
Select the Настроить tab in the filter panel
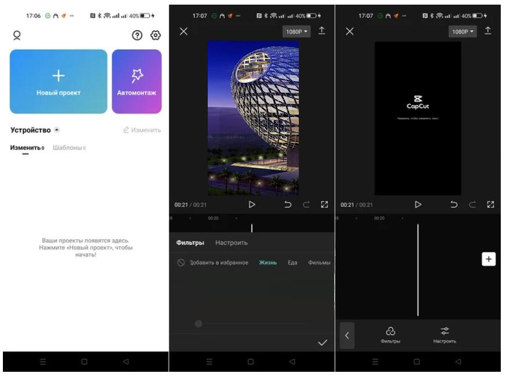click(232, 243)
